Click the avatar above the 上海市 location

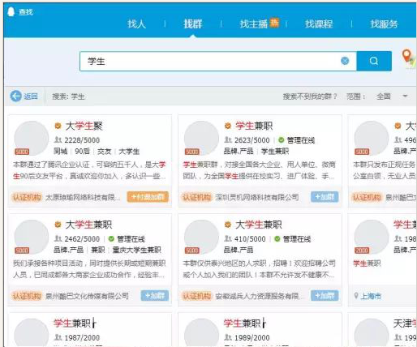(372, 237)
